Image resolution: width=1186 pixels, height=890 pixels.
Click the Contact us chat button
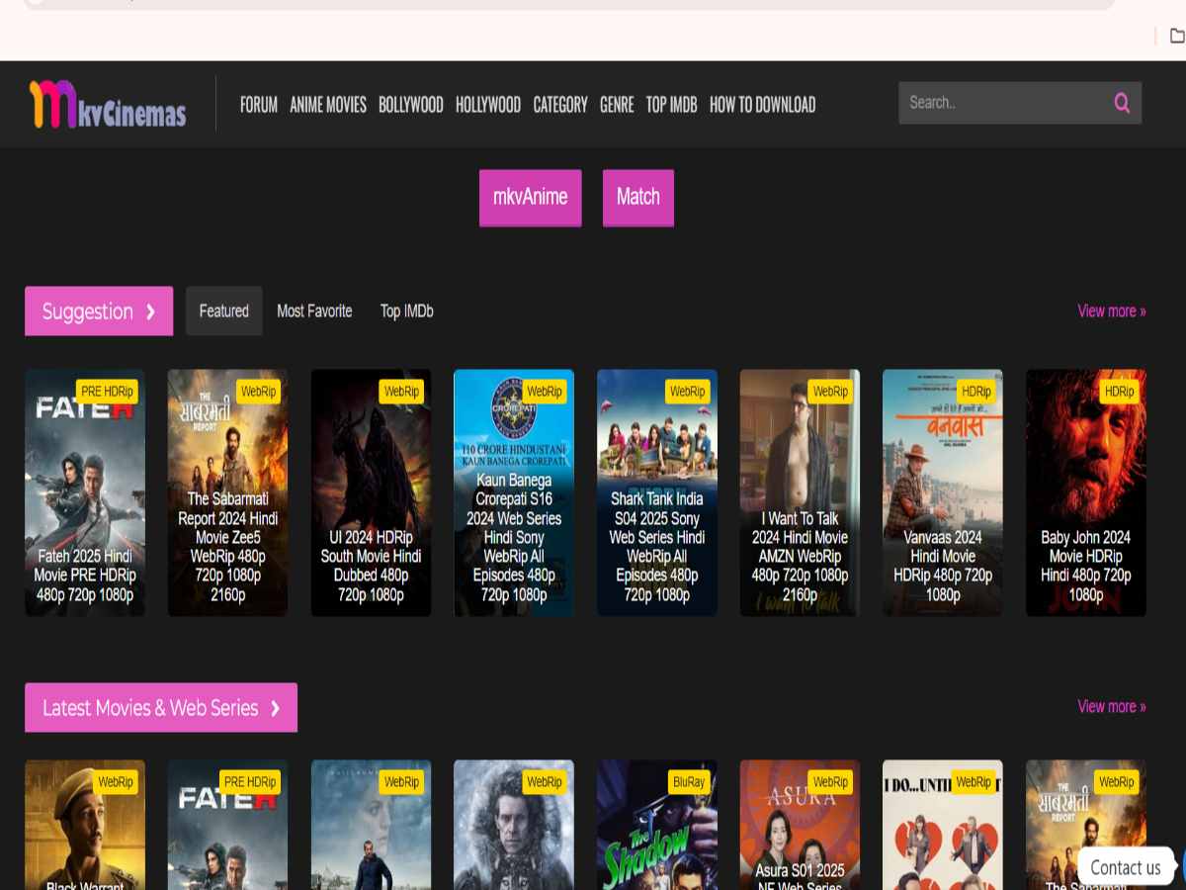coord(1126,867)
